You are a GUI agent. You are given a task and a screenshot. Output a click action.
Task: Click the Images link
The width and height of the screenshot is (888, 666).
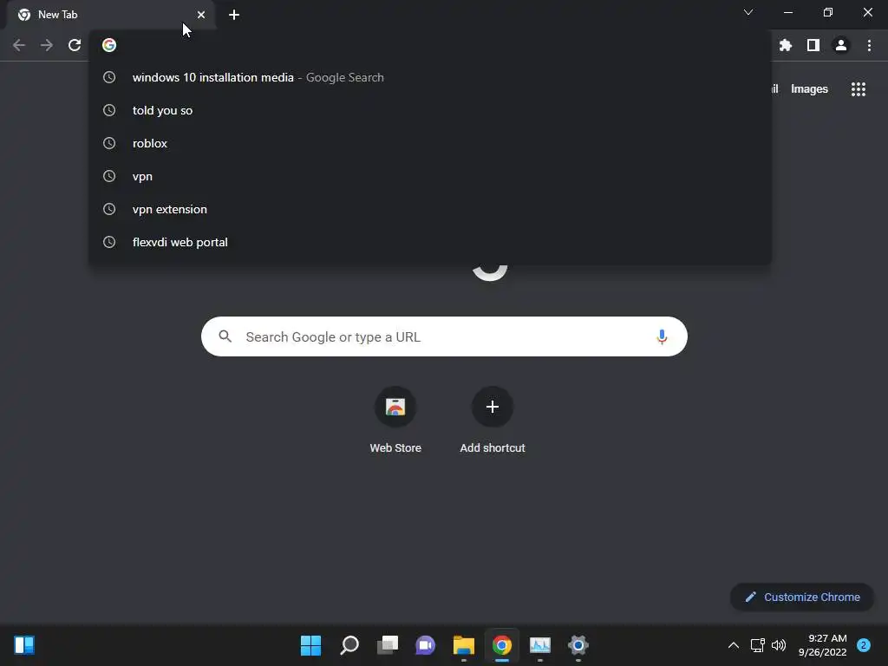tap(809, 89)
